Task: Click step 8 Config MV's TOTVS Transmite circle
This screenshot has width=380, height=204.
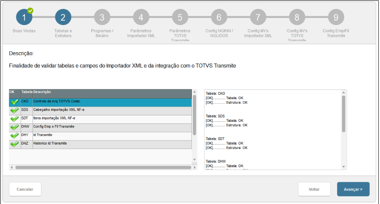Action: tap(297, 17)
